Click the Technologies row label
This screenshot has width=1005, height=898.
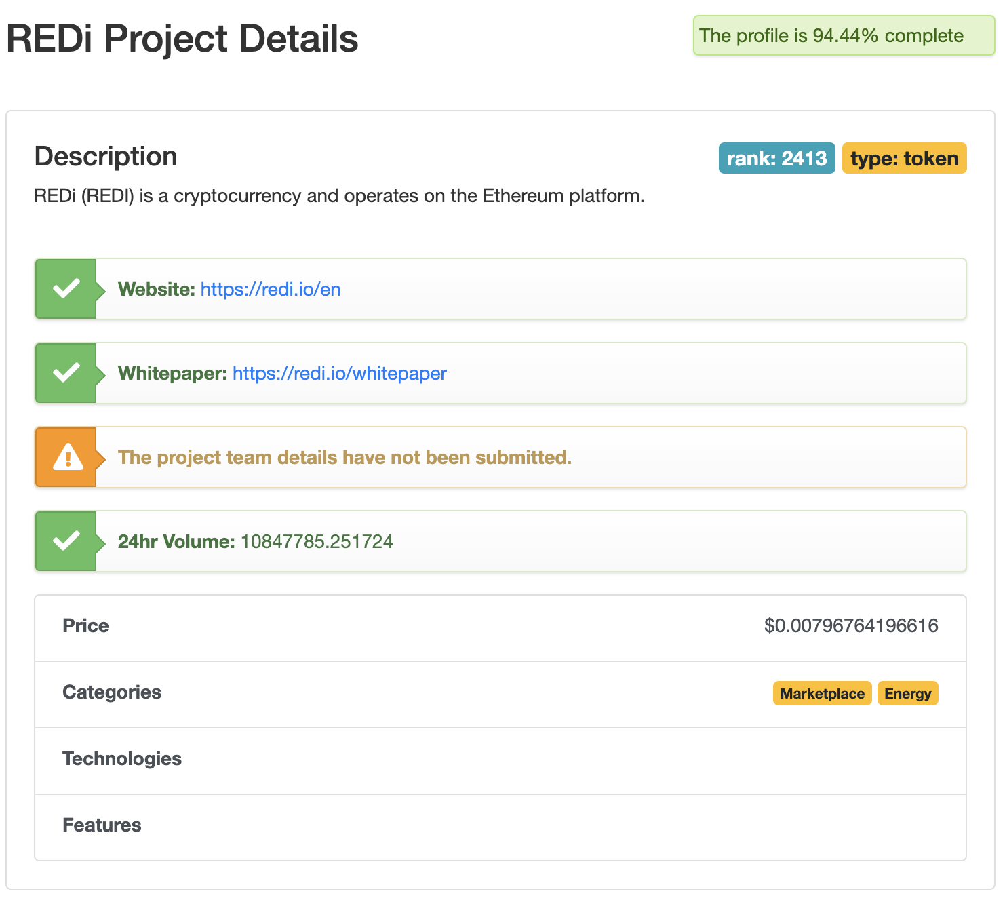pos(122,759)
